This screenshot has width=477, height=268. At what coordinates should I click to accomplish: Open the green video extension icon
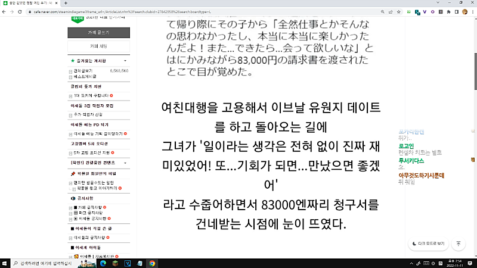[x=409, y=12]
